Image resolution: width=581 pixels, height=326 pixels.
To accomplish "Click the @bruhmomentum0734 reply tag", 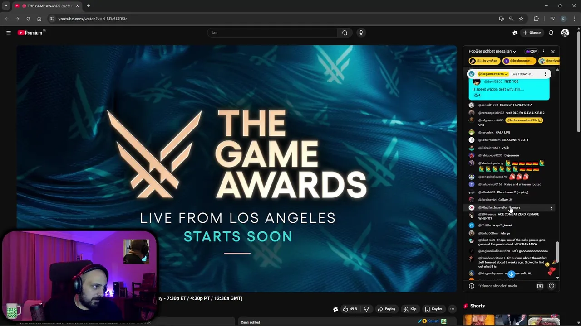I will [x=524, y=120].
